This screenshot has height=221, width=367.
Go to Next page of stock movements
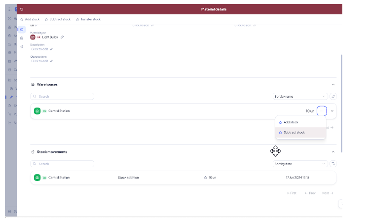[328, 193]
